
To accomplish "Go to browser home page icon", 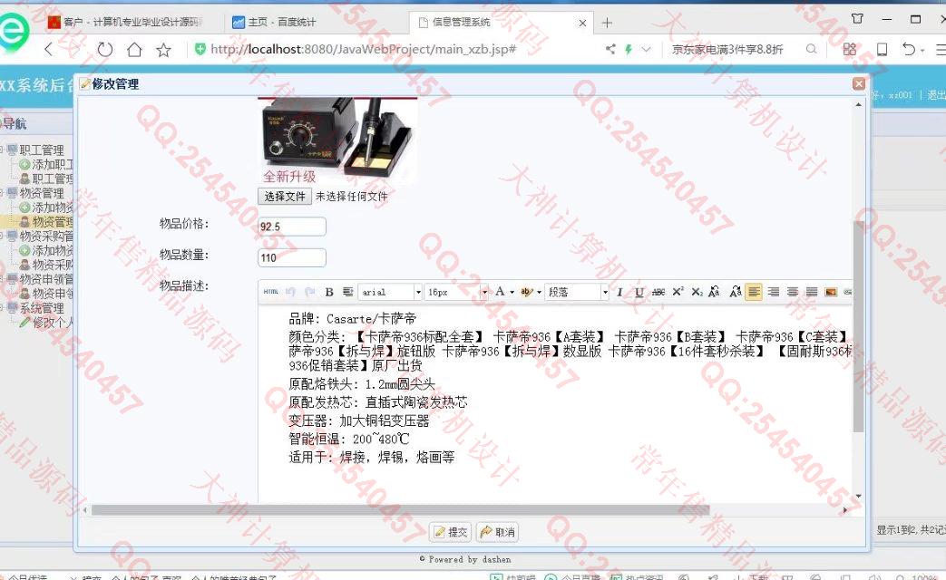I will [134, 50].
